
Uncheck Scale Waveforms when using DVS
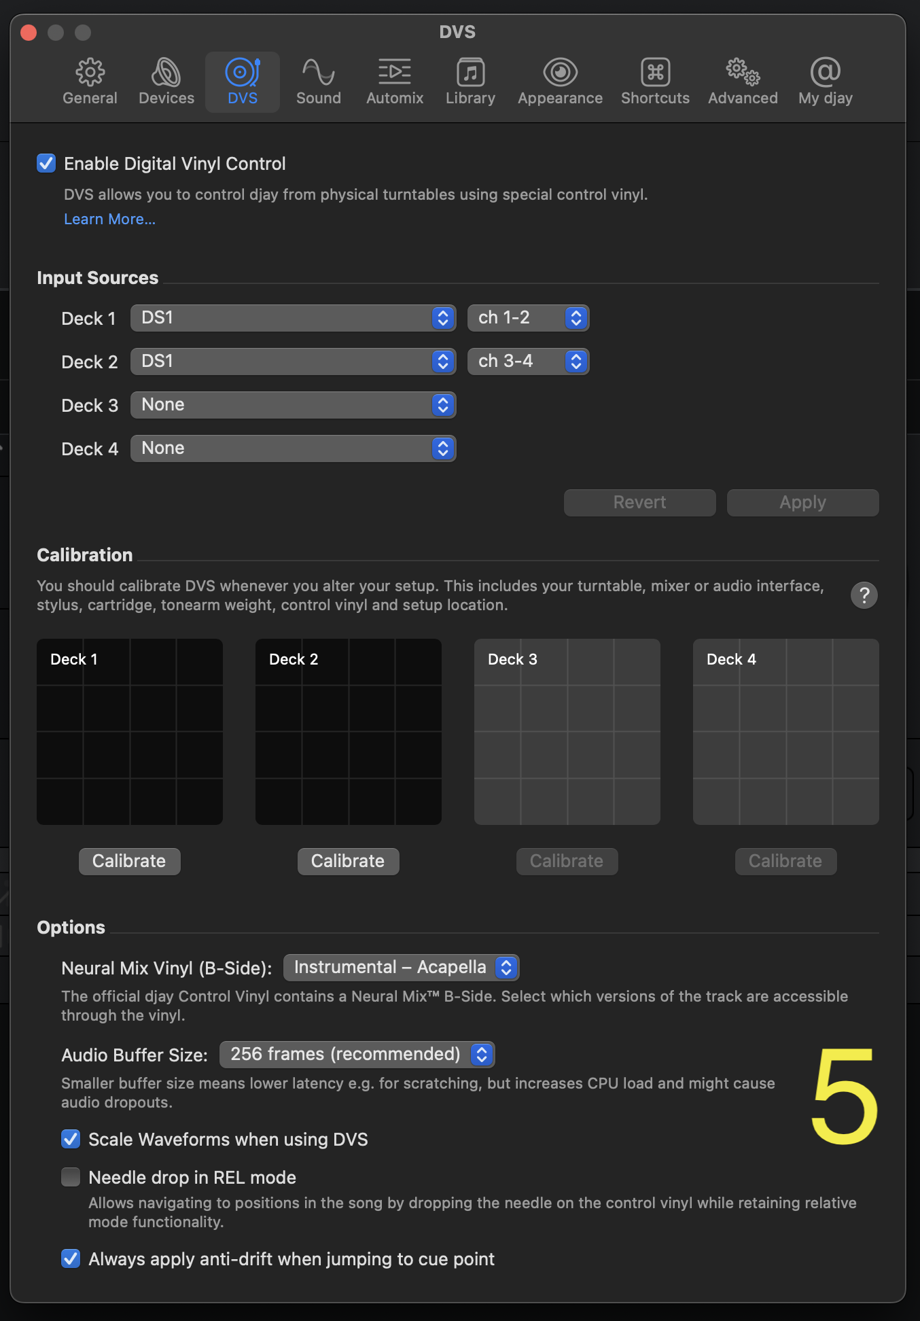[71, 1139]
